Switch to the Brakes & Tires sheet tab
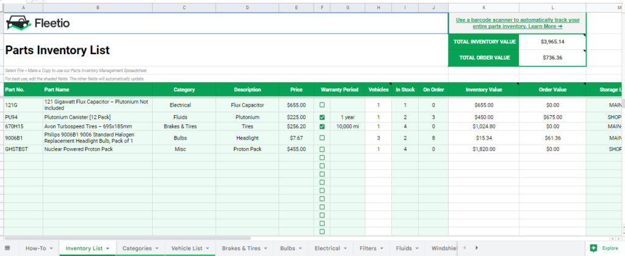 coord(240,249)
